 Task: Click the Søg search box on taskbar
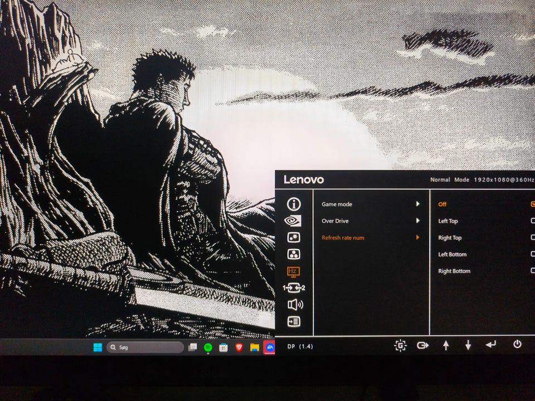click(145, 347)
